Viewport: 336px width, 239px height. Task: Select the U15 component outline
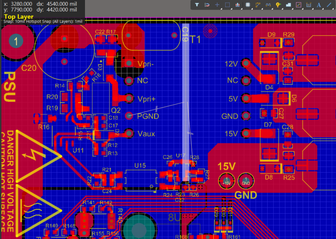(x=141, y=180)
